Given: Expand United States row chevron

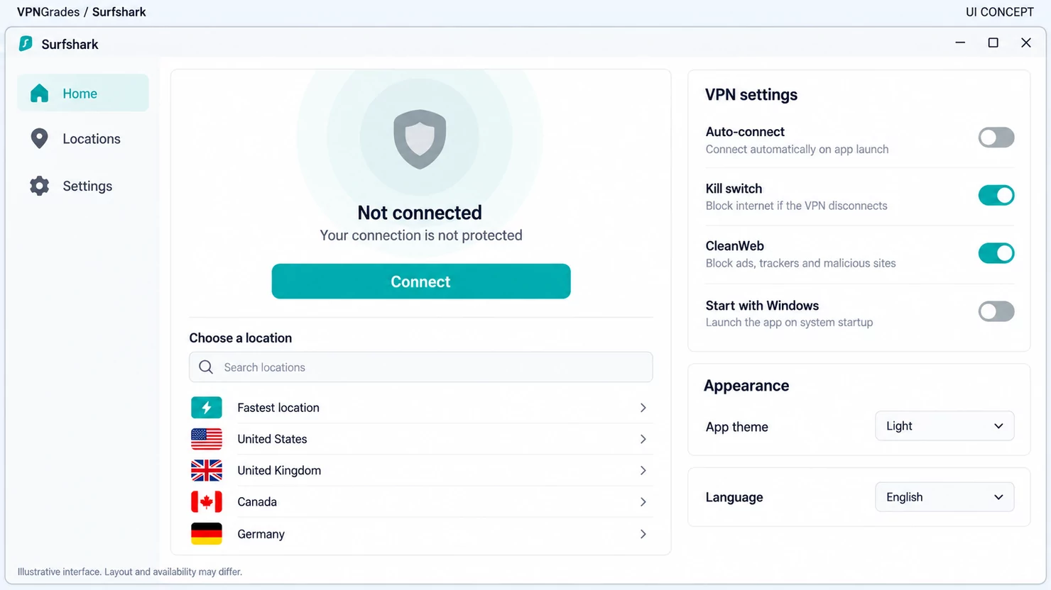Looking at the screenshot, I should click(643, 439).
